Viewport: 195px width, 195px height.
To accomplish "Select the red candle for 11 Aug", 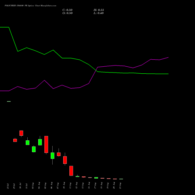I will (x=71, y=171).
